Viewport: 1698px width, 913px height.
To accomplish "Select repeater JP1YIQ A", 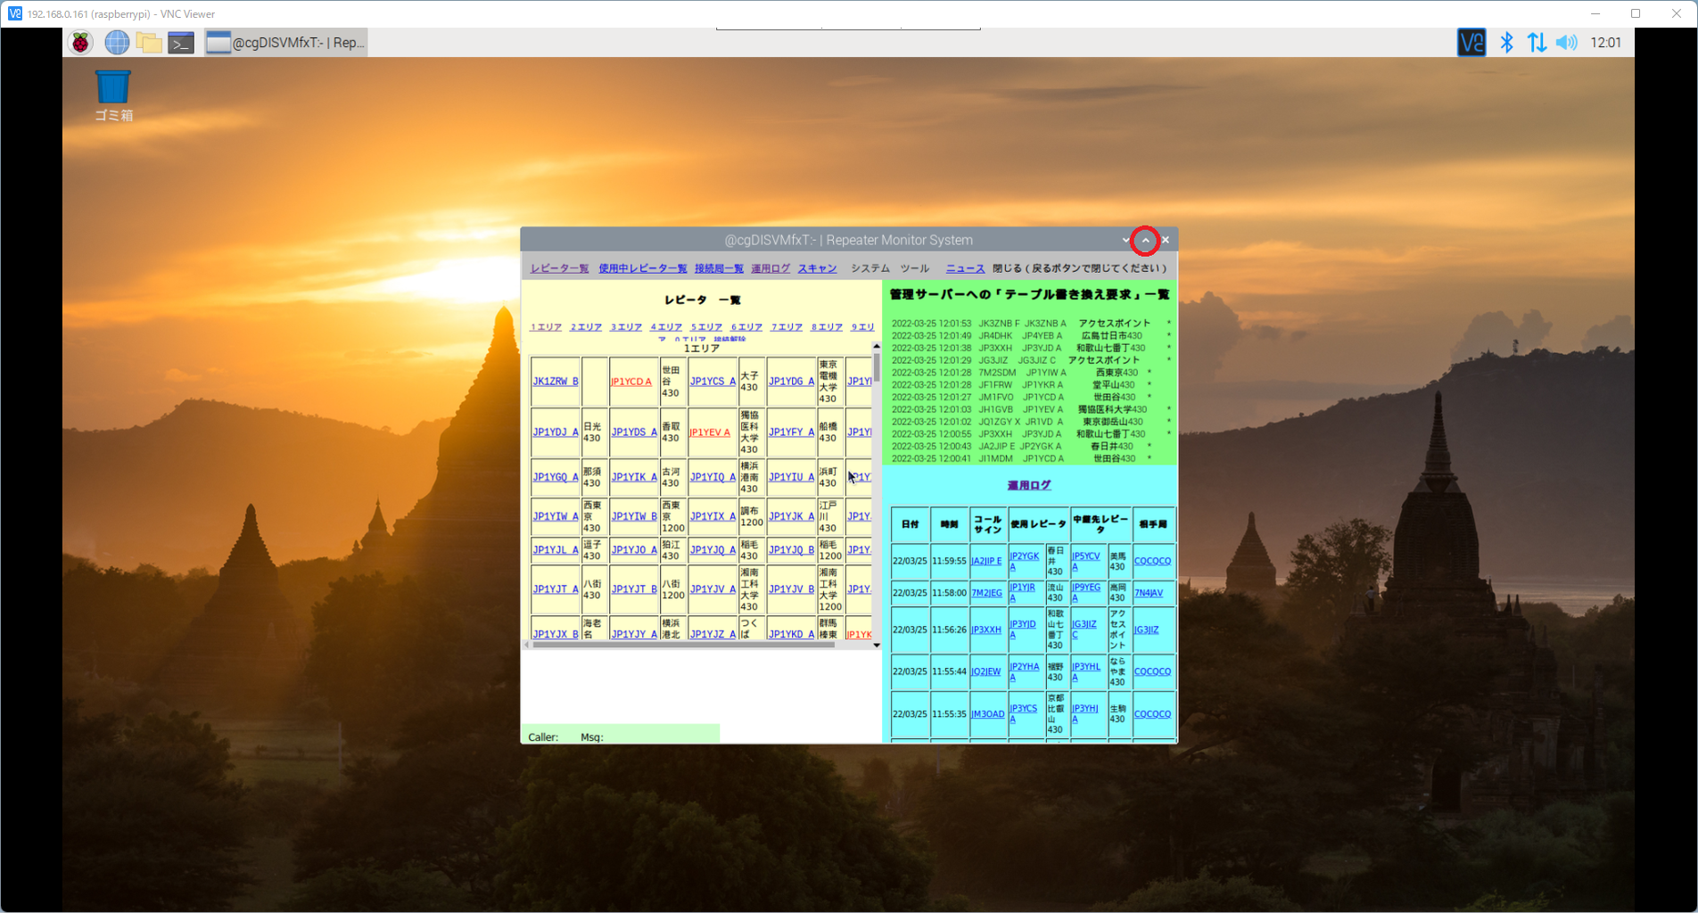I will (713, 478).
